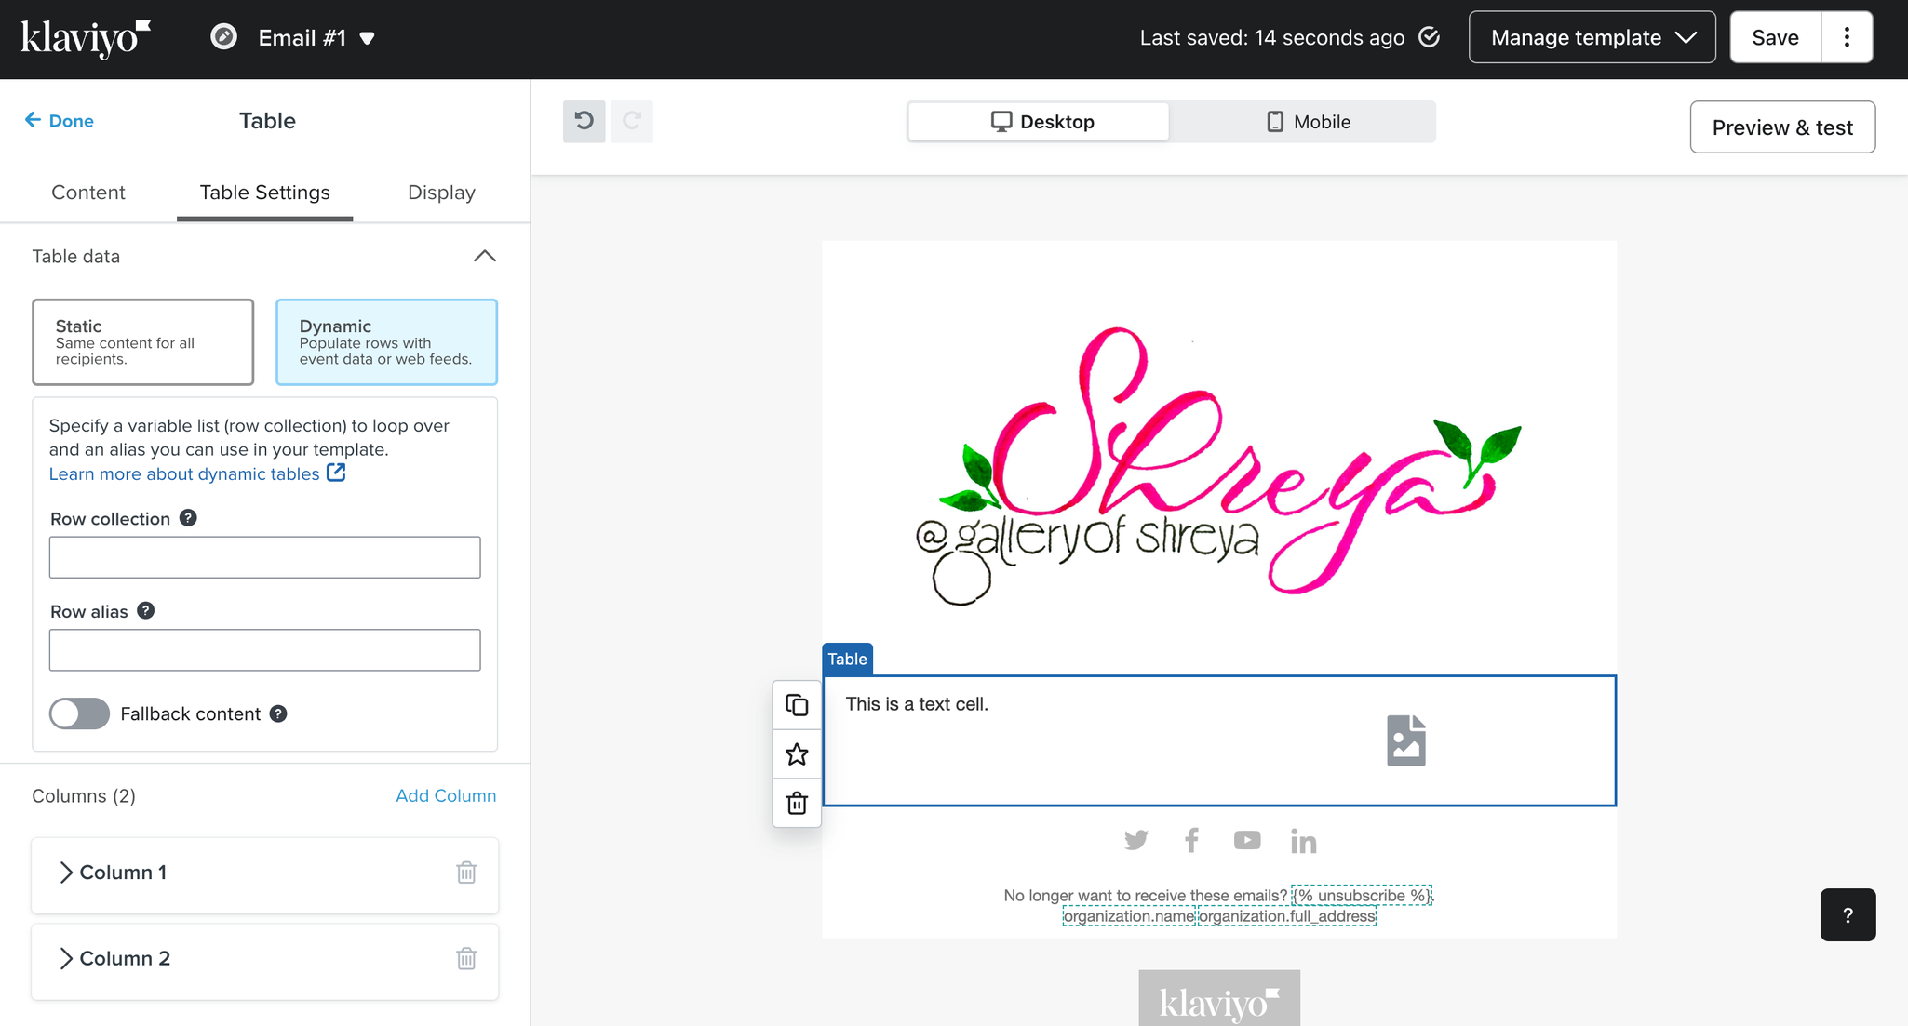
Task: Click the Twitter social icon
Action: 1135,841
